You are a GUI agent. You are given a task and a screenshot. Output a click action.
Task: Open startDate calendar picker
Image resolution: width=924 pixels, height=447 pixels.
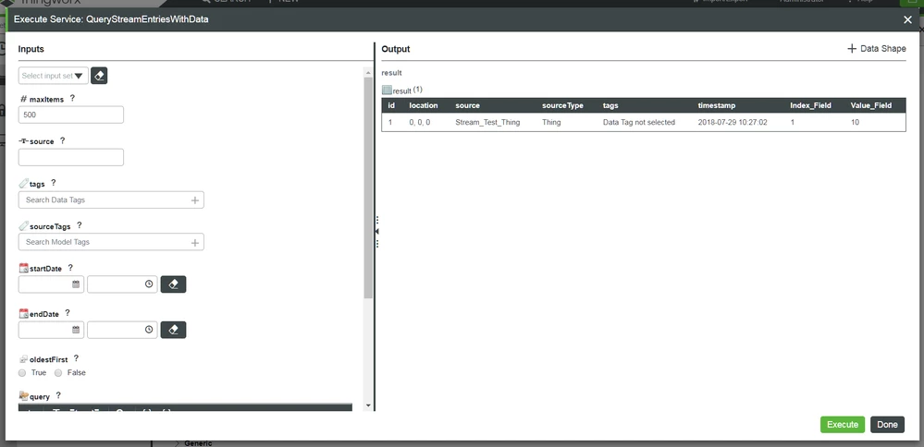tap(76, 284)
